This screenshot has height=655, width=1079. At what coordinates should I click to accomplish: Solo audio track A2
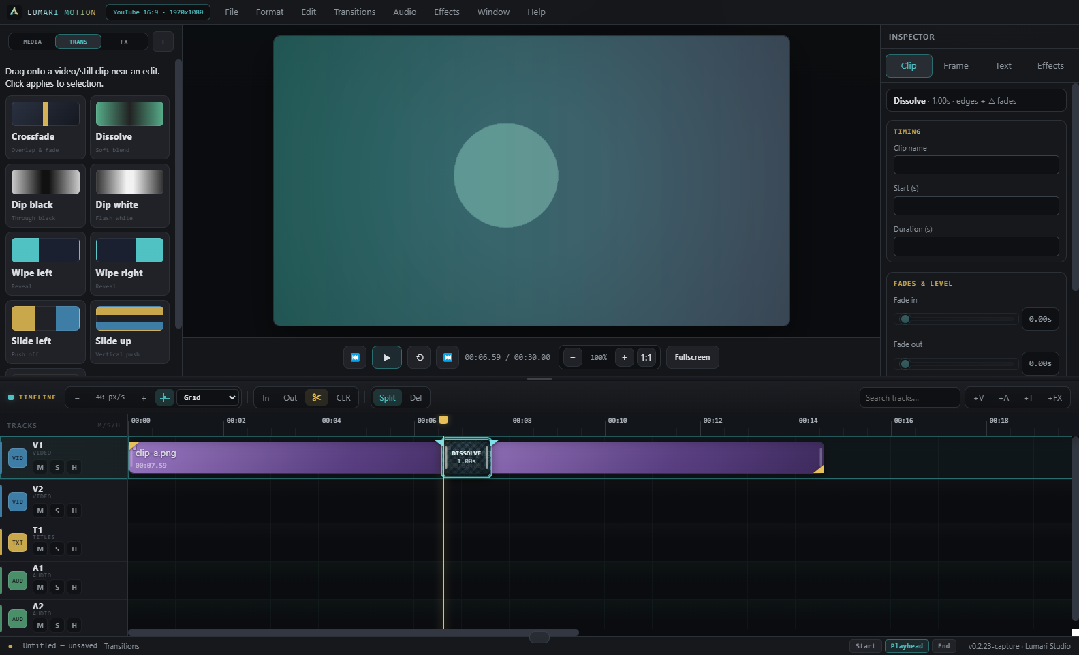pyautogui.click(x=57, y=626)
